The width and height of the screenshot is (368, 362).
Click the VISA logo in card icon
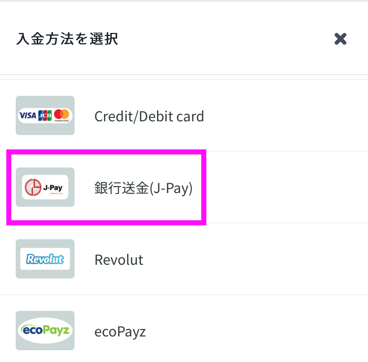click(27, 115)
